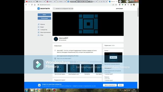Click the Bandicam record taskbar icon

pyautogui.click(x=54, y=90)
